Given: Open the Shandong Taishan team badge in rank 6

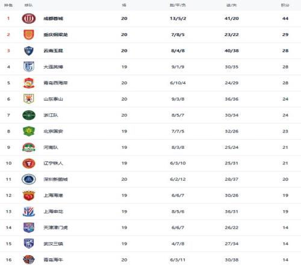Looking at the screenshot, I should [x=29, y=99].
